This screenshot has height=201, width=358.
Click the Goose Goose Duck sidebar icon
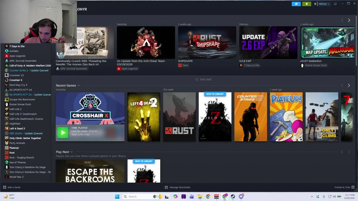[7, 104]
